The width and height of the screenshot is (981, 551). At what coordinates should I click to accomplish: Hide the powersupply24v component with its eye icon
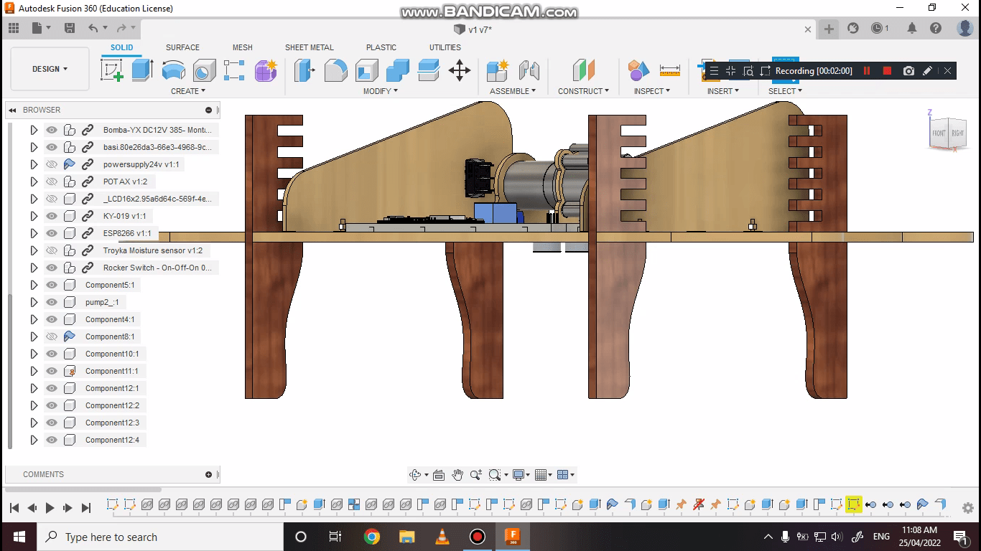pyautogui.click(x=51, y=164)
